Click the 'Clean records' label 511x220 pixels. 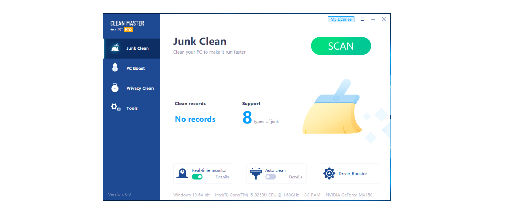pos(190,104)
